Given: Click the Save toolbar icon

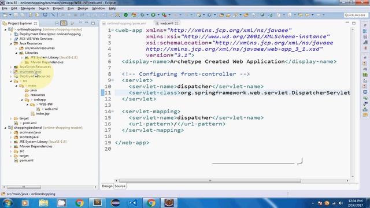Looking at the screenshot, I should click(16, 15).
